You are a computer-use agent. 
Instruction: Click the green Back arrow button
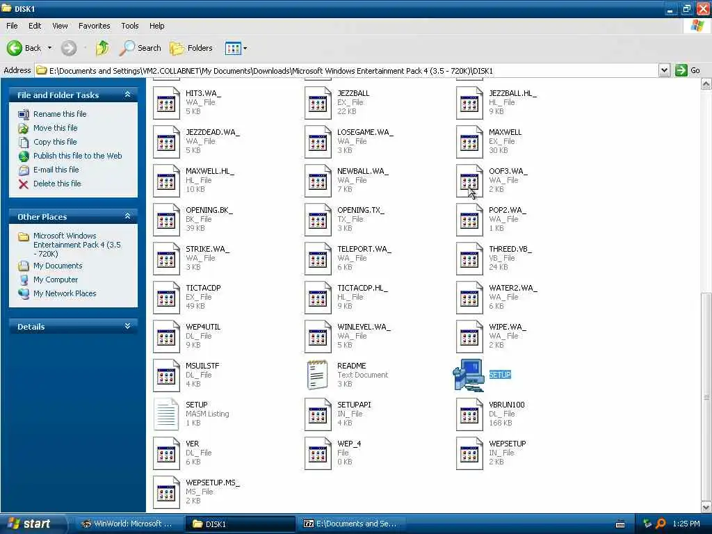(x=15, y=48)
